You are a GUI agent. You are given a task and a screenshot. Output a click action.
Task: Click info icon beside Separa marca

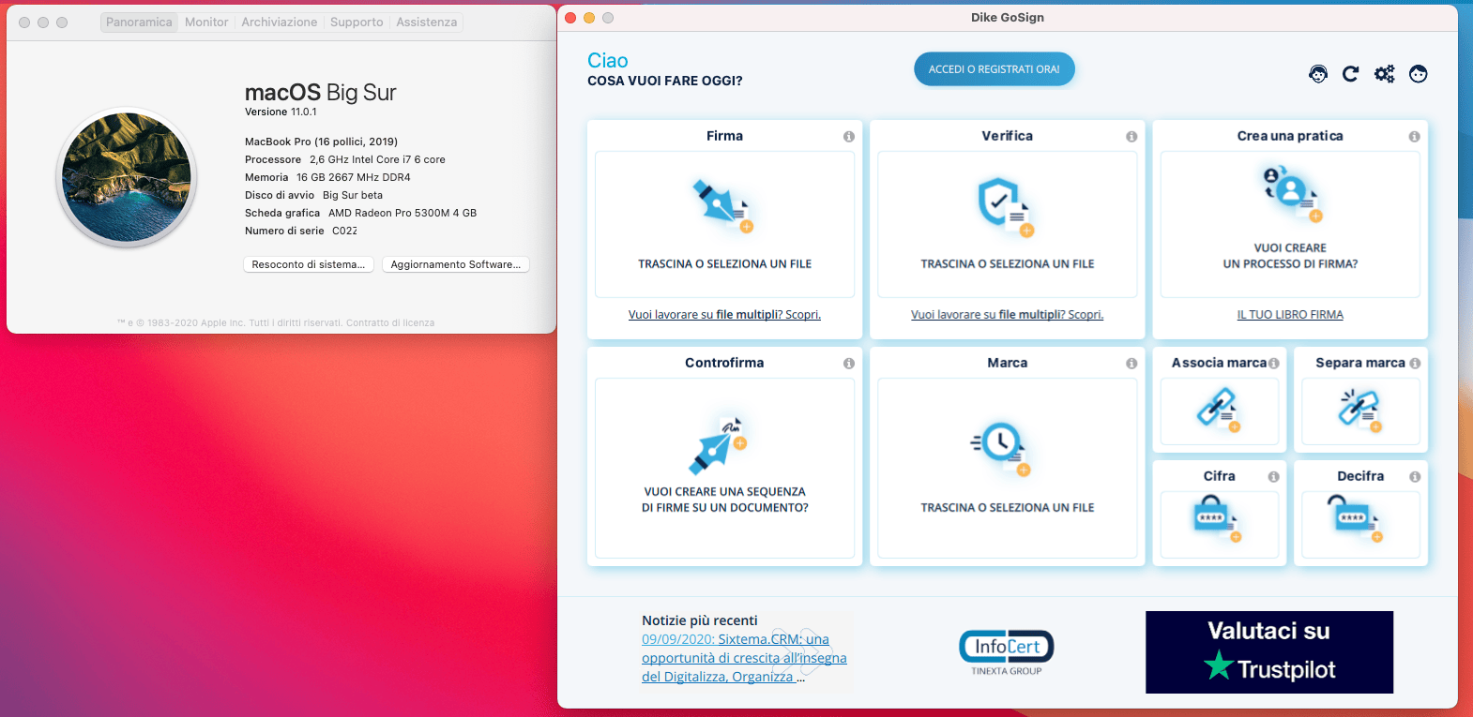coord(1415,364)
